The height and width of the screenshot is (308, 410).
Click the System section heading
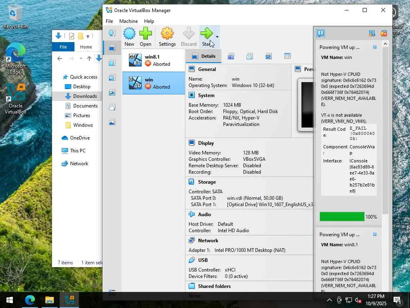coord(206,95)
